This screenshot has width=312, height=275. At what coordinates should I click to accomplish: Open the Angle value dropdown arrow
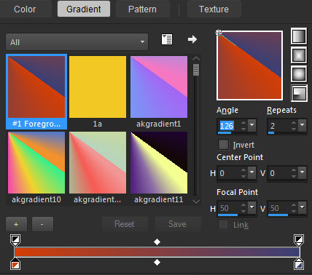coord(252,125)
